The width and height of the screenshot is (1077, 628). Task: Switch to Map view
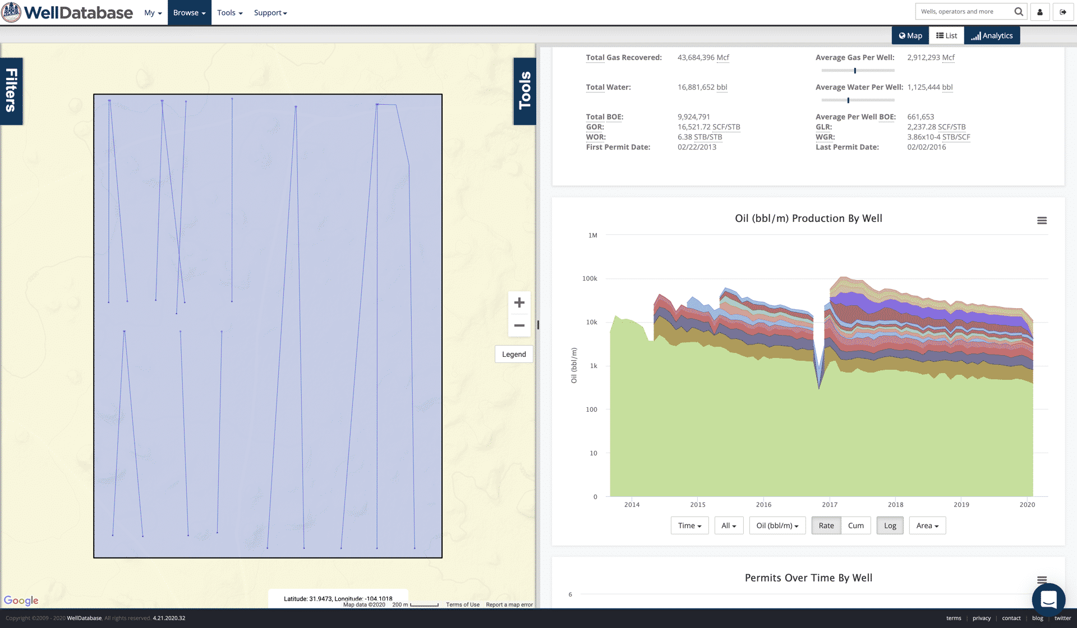pyautogui.click(x=910, y=35)
